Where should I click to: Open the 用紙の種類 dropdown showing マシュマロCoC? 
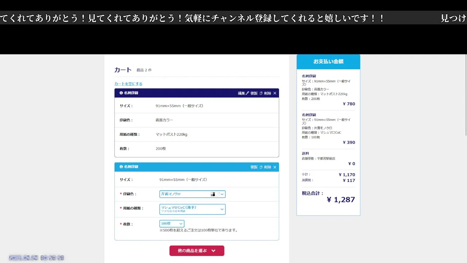tap(192, 209)
